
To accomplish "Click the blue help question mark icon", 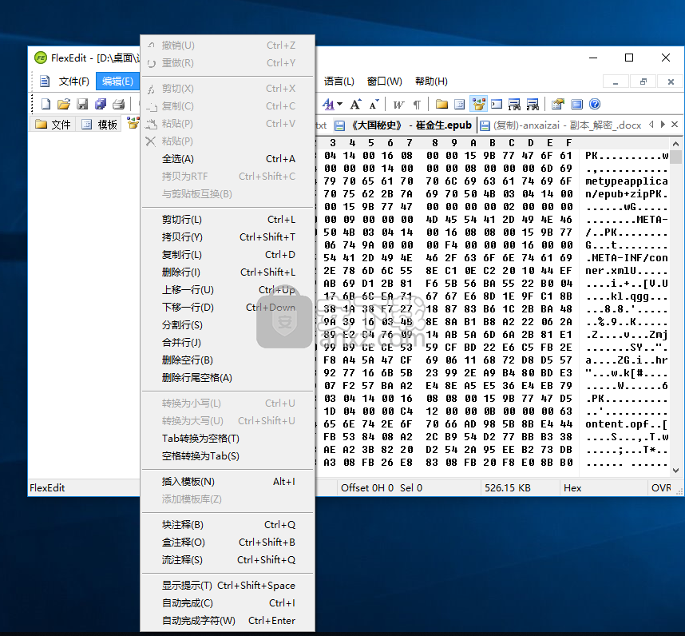I will click(595, 104).
